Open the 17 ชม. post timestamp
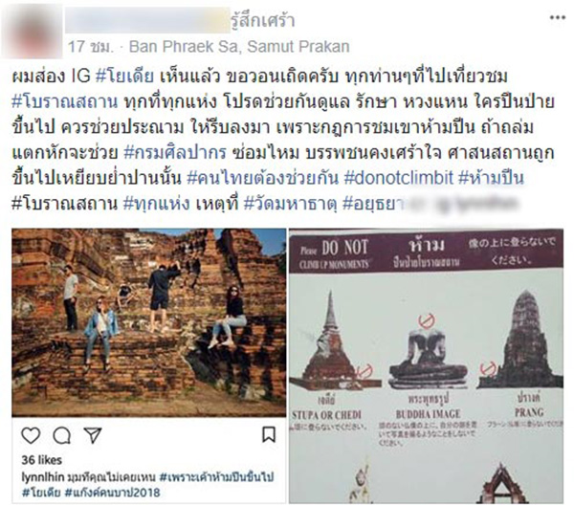The height and width of the screenshot is (505, 574). (x=90, y=47)
